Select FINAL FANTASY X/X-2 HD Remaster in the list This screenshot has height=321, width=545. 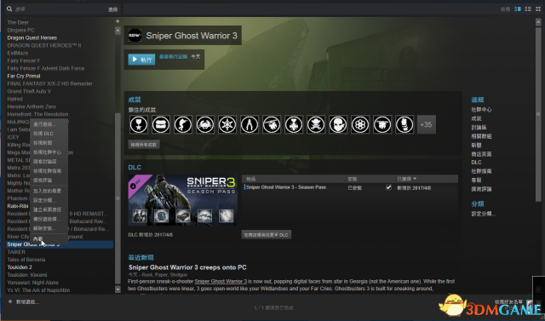pyautogui.click(x=49, y=83)
